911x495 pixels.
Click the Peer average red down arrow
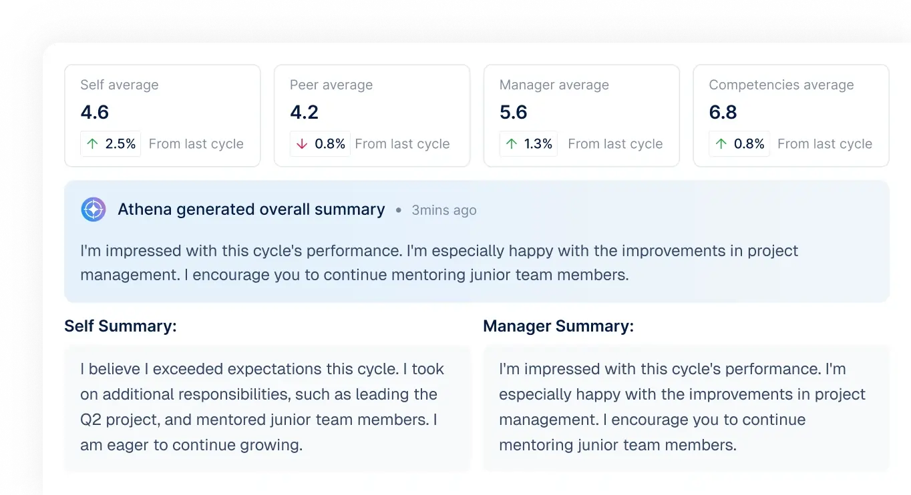302,144
